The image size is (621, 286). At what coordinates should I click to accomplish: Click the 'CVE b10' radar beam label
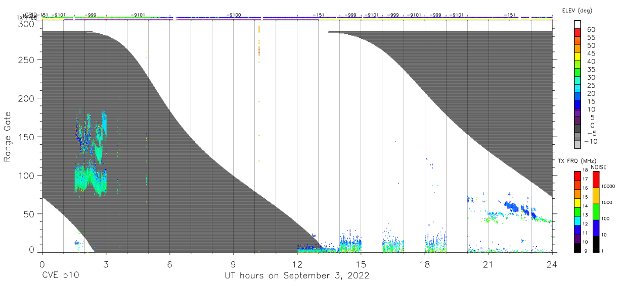point(61,276)
